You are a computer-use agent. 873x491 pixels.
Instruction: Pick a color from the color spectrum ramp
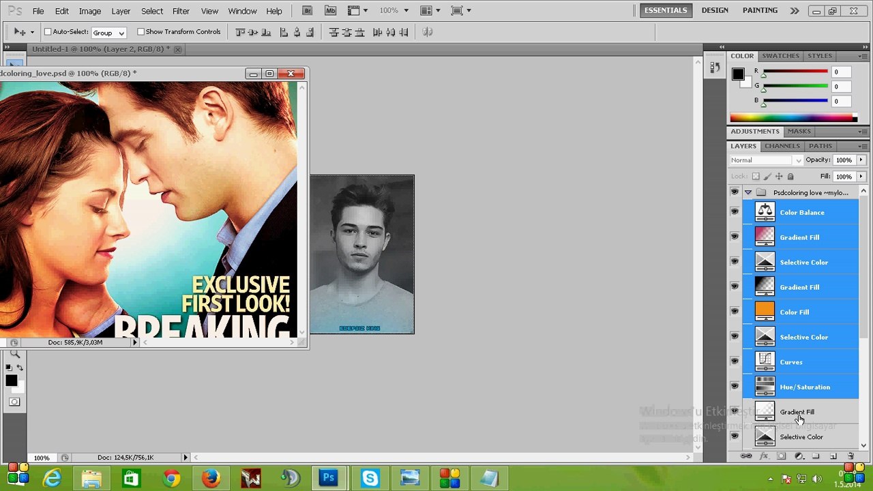click(793, 118)
